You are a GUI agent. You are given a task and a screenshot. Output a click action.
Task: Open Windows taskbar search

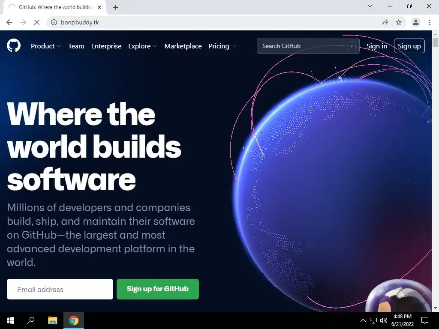pos(31,320)
